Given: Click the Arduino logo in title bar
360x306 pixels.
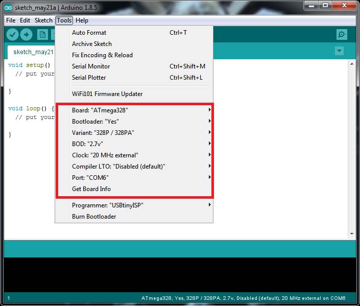Looking at the screenshot, I should tap(8, 8).
